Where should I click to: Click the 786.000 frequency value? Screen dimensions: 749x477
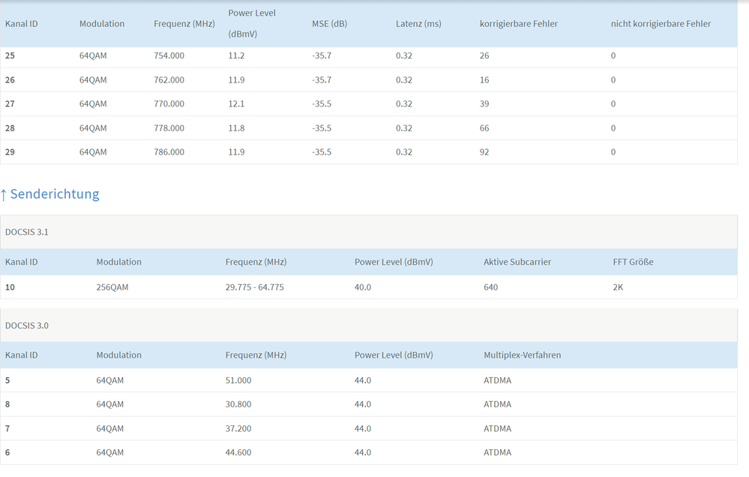coord(169,152)
